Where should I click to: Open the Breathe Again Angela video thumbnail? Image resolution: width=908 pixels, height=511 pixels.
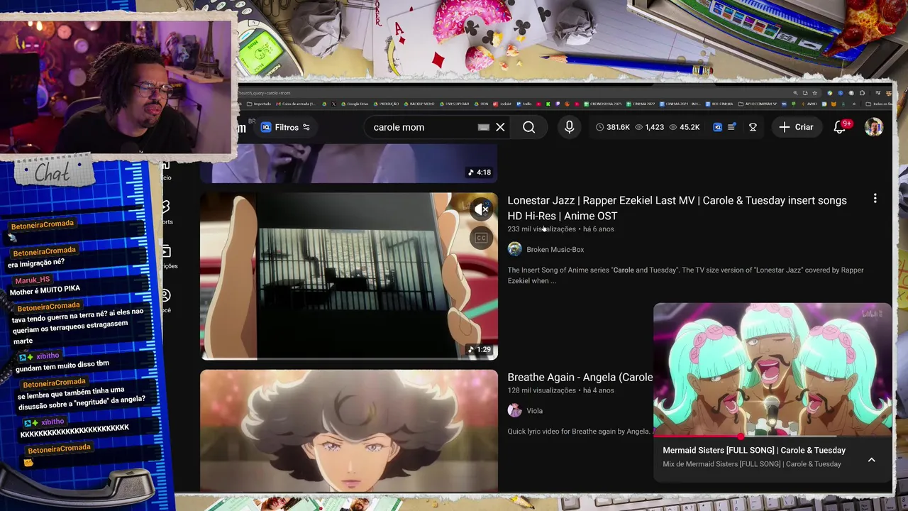(349, 430)
